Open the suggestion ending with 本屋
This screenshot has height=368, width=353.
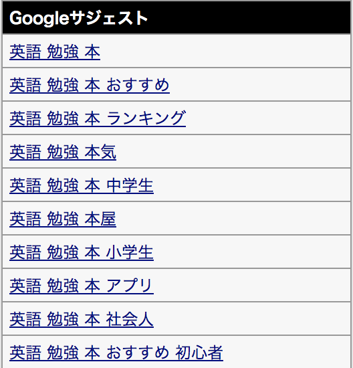coord(63,219)
